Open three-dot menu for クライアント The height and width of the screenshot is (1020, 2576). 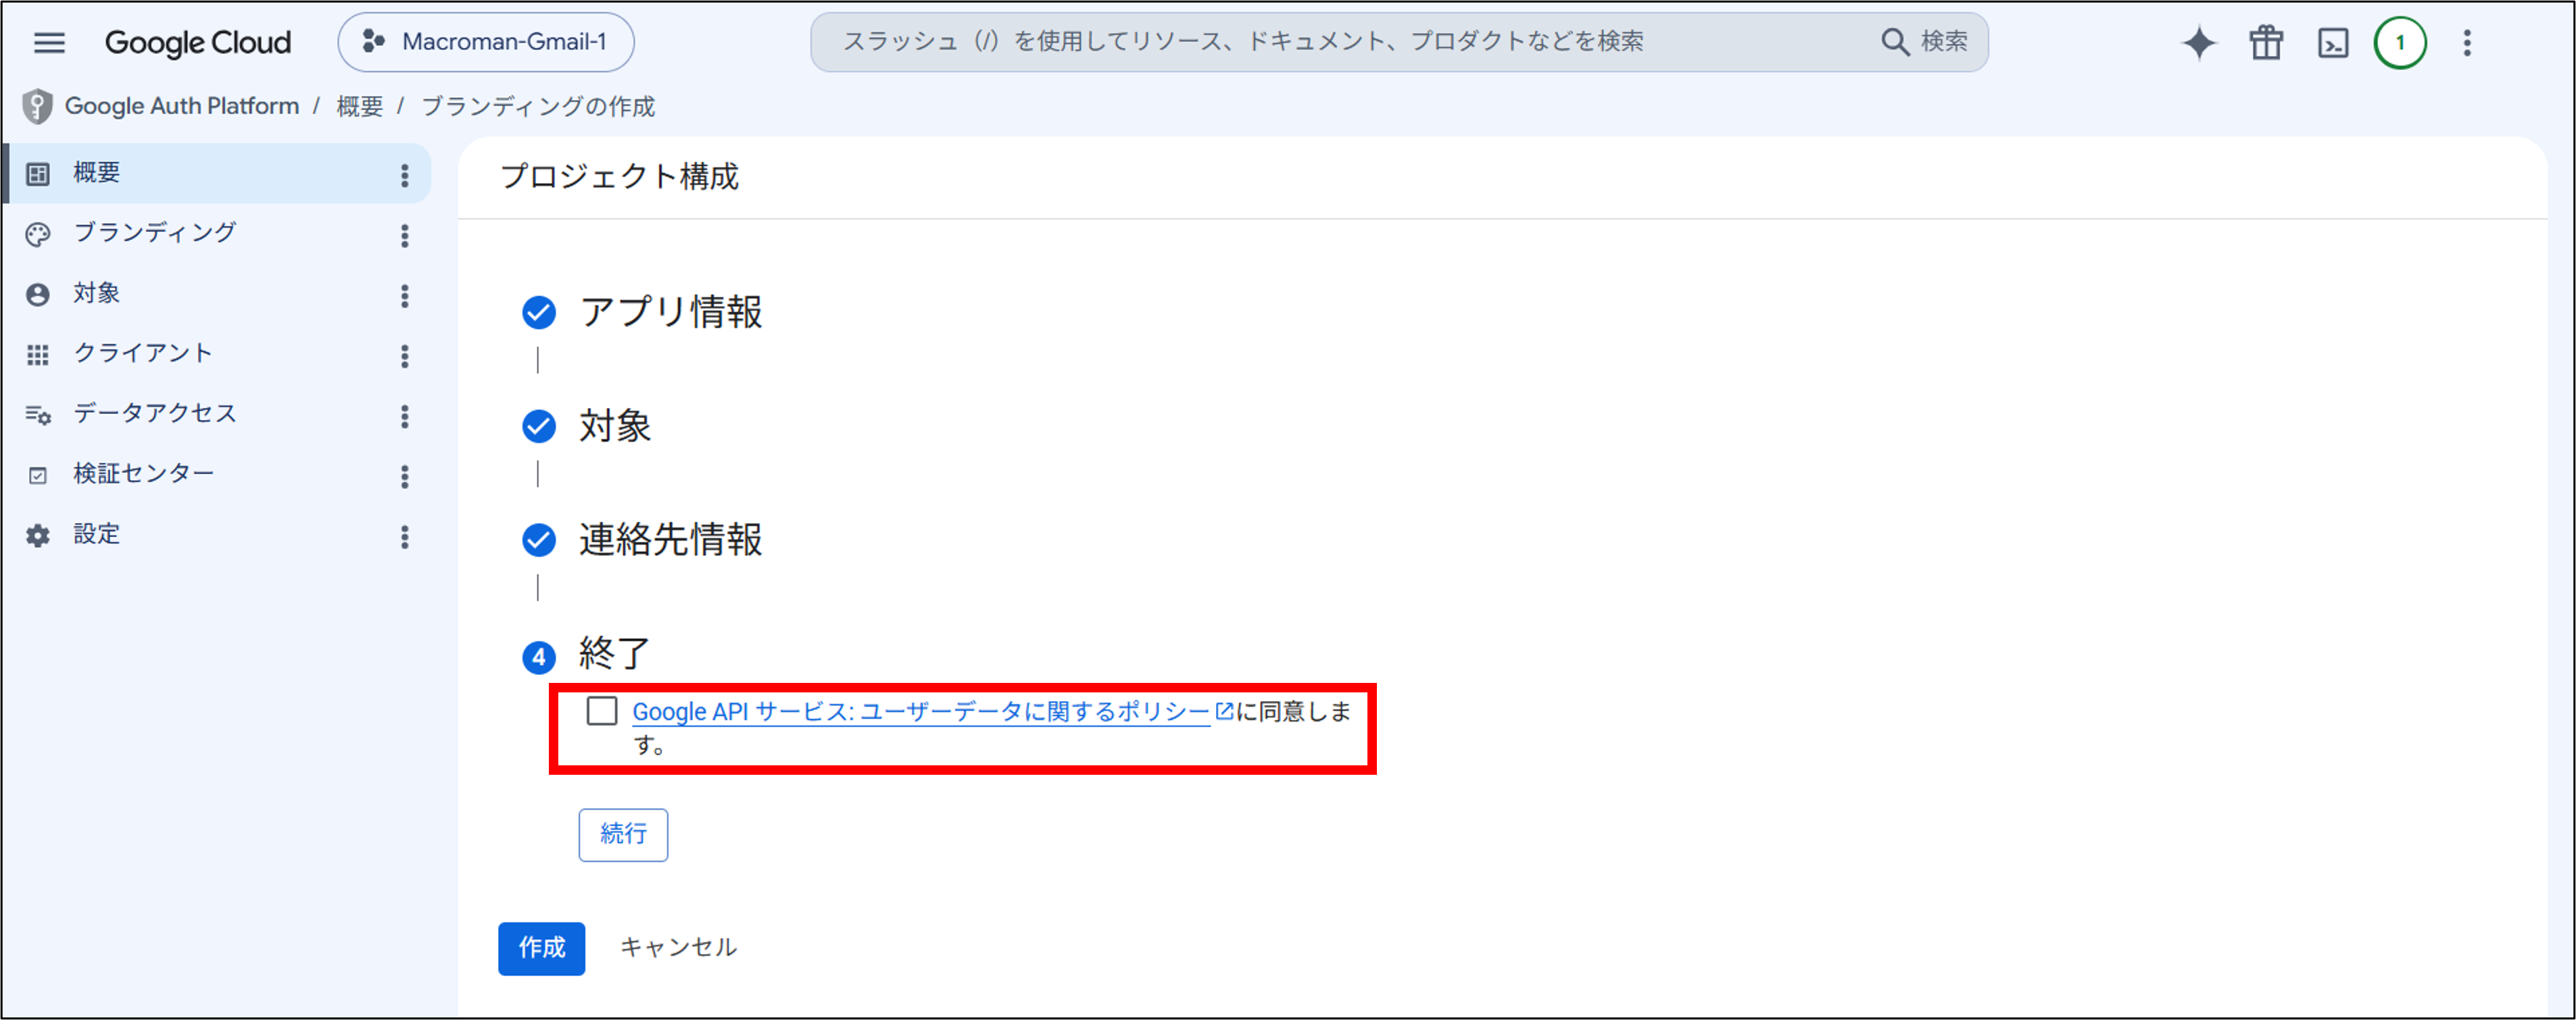405,357
